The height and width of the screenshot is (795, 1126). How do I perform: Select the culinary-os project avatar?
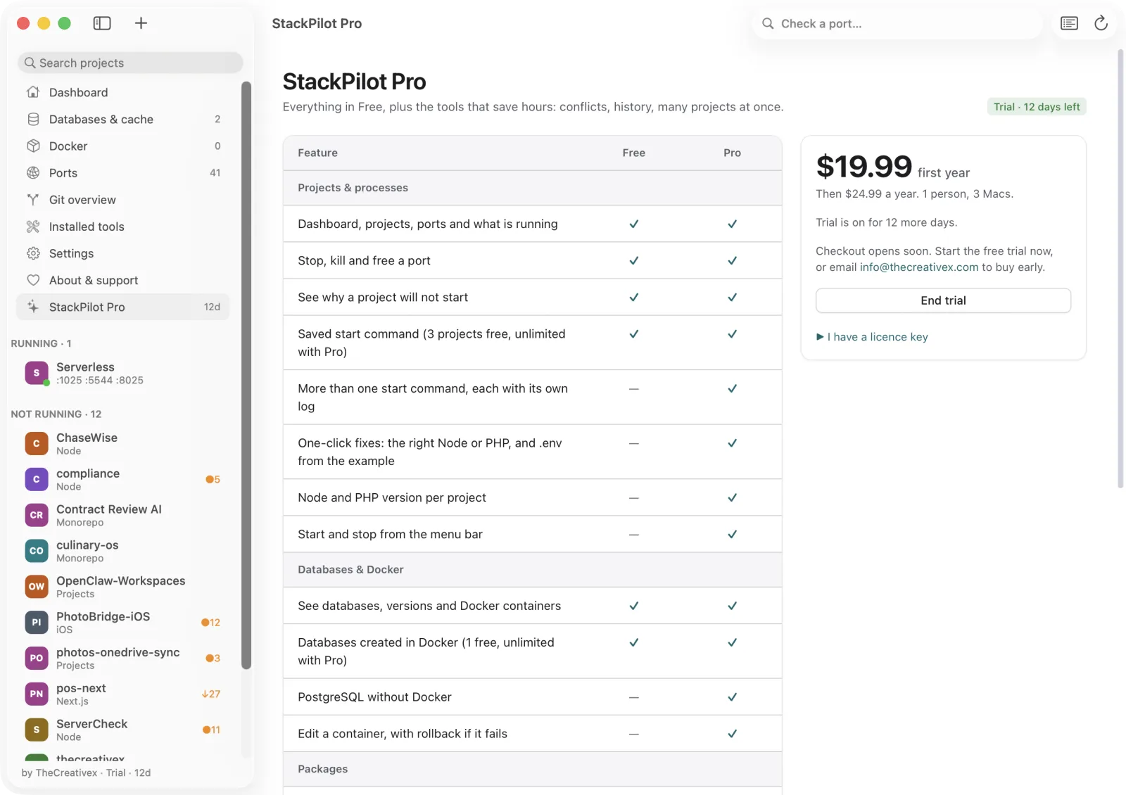37,551
